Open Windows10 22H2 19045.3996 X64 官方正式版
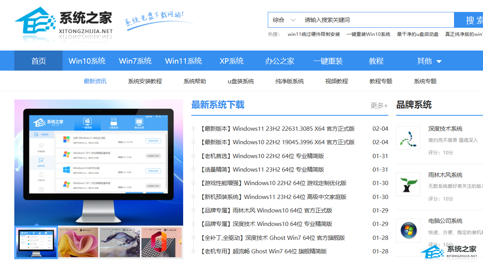483x263 pixels. [x=277, y=142]
